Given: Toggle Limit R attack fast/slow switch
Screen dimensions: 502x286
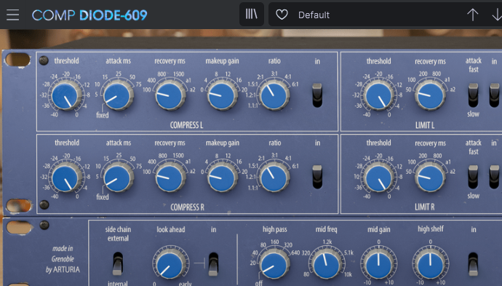Looking at the screenshot, I should 473,177.
